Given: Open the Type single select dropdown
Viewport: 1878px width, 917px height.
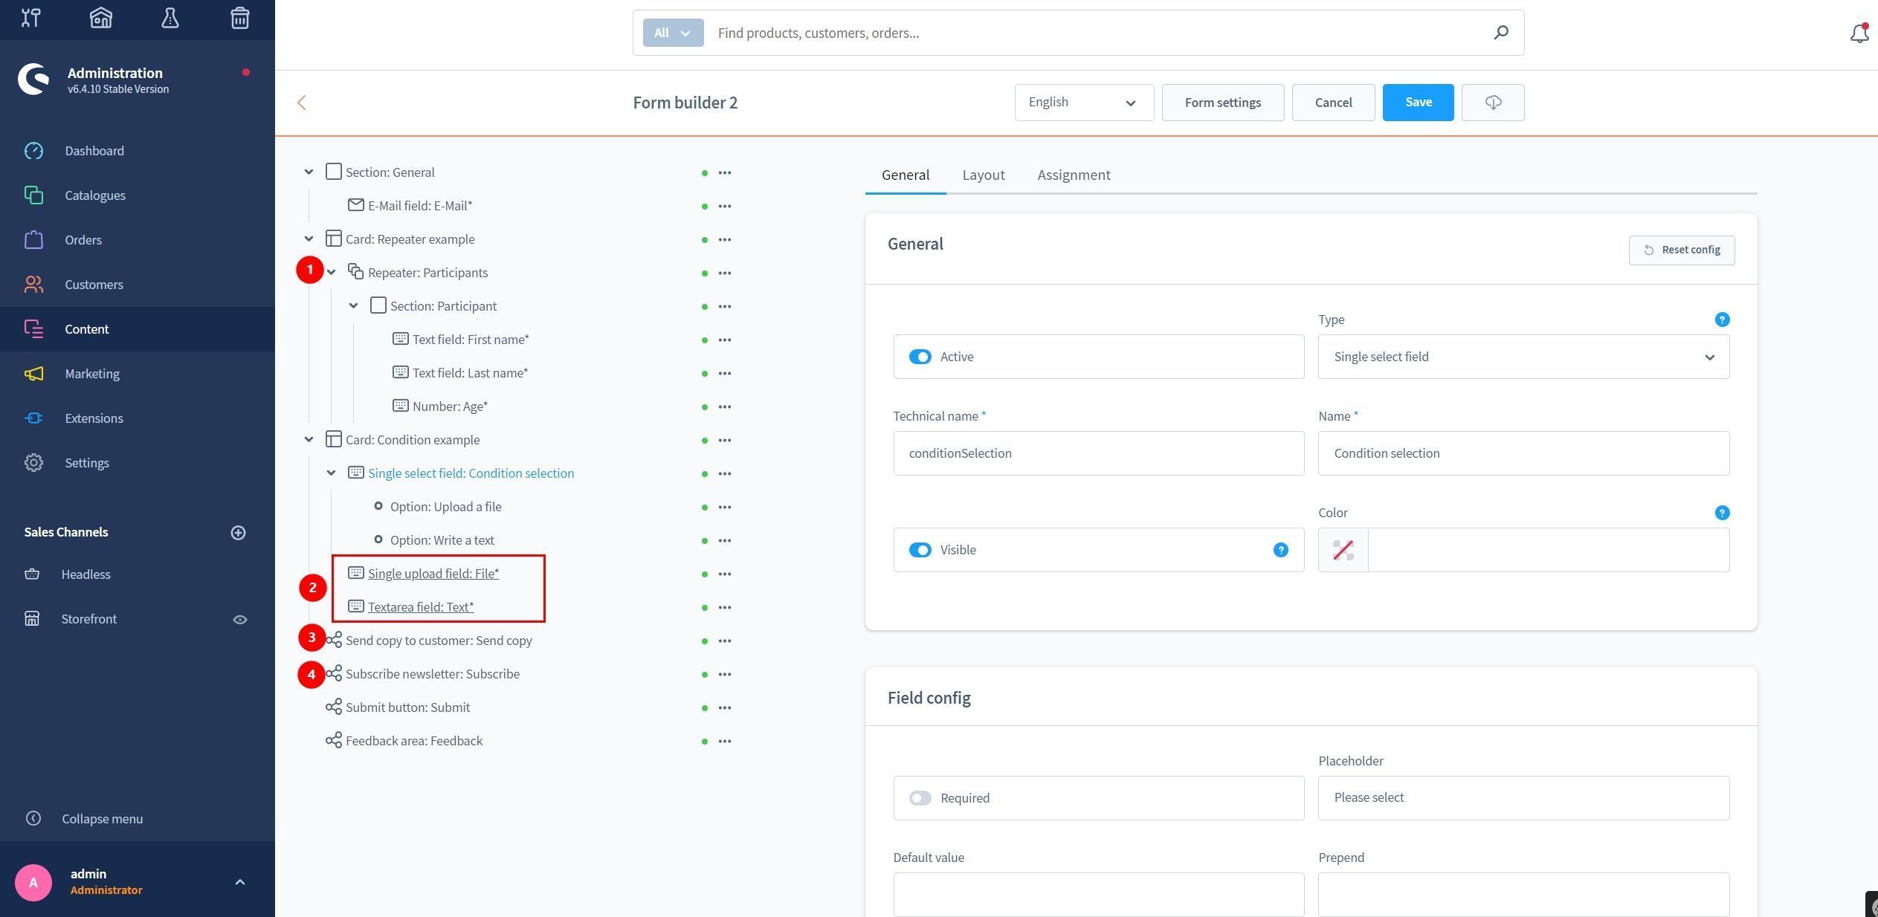Looking at the screenshot, I should point(1523,357).
